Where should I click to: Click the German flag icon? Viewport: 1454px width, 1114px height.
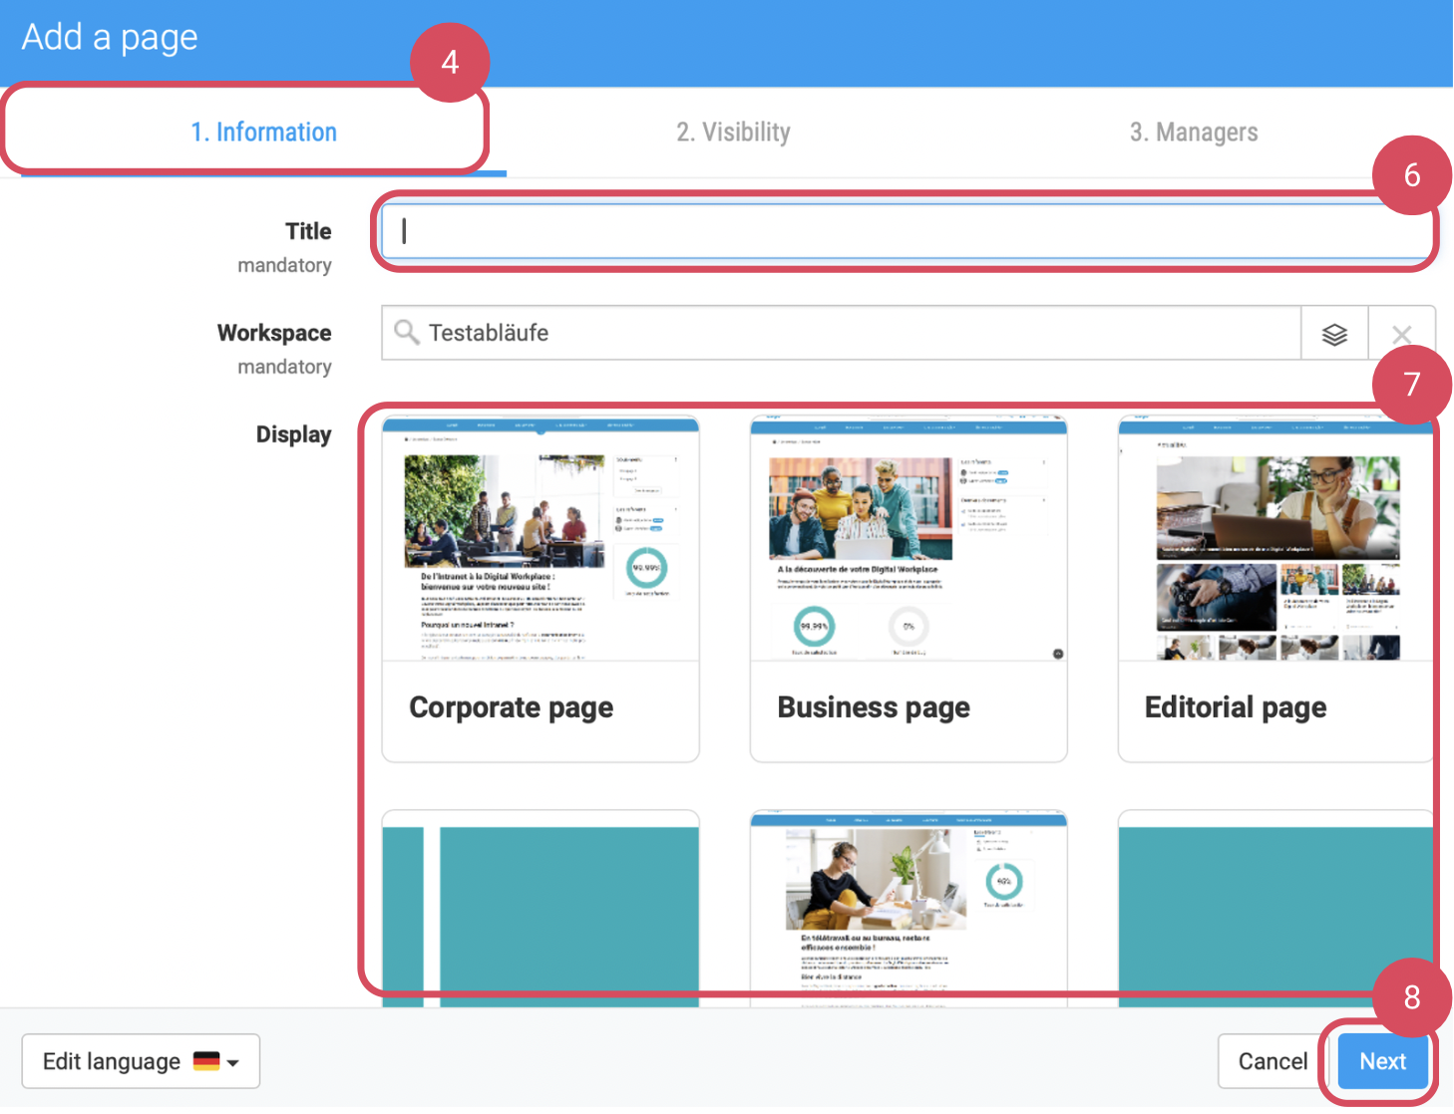point(206,1061)
